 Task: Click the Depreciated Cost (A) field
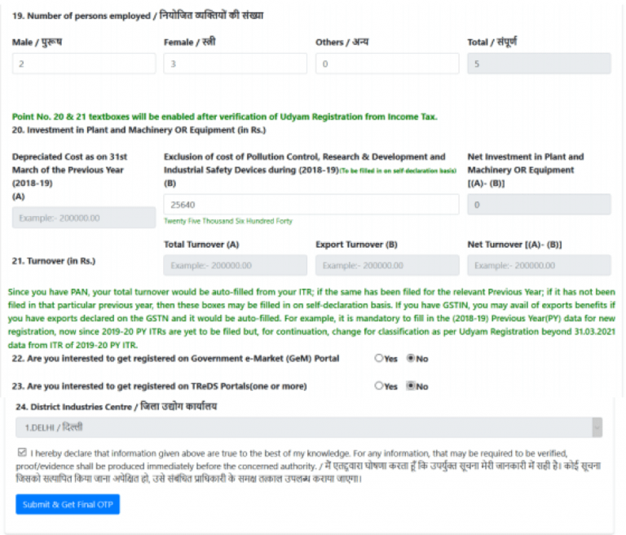pyautogui.click(x=84, y=217)
